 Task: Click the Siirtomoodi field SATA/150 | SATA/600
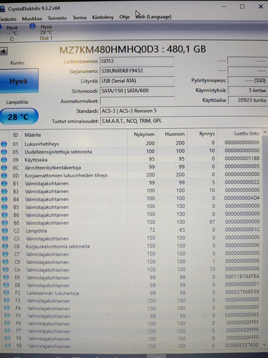tap(137, 91)
